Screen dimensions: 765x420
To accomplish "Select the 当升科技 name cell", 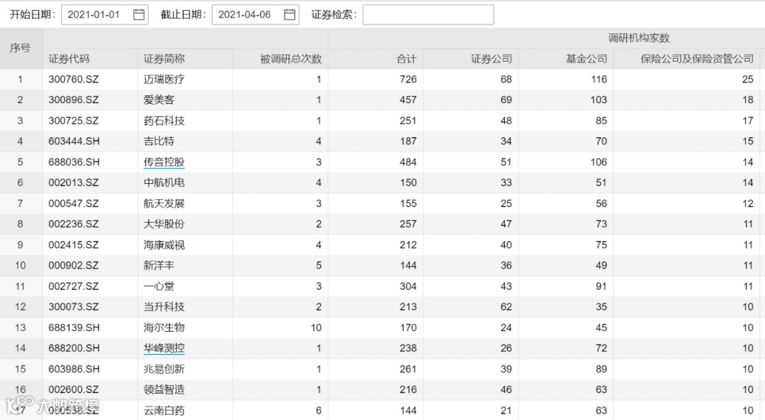I will (164, 307).
